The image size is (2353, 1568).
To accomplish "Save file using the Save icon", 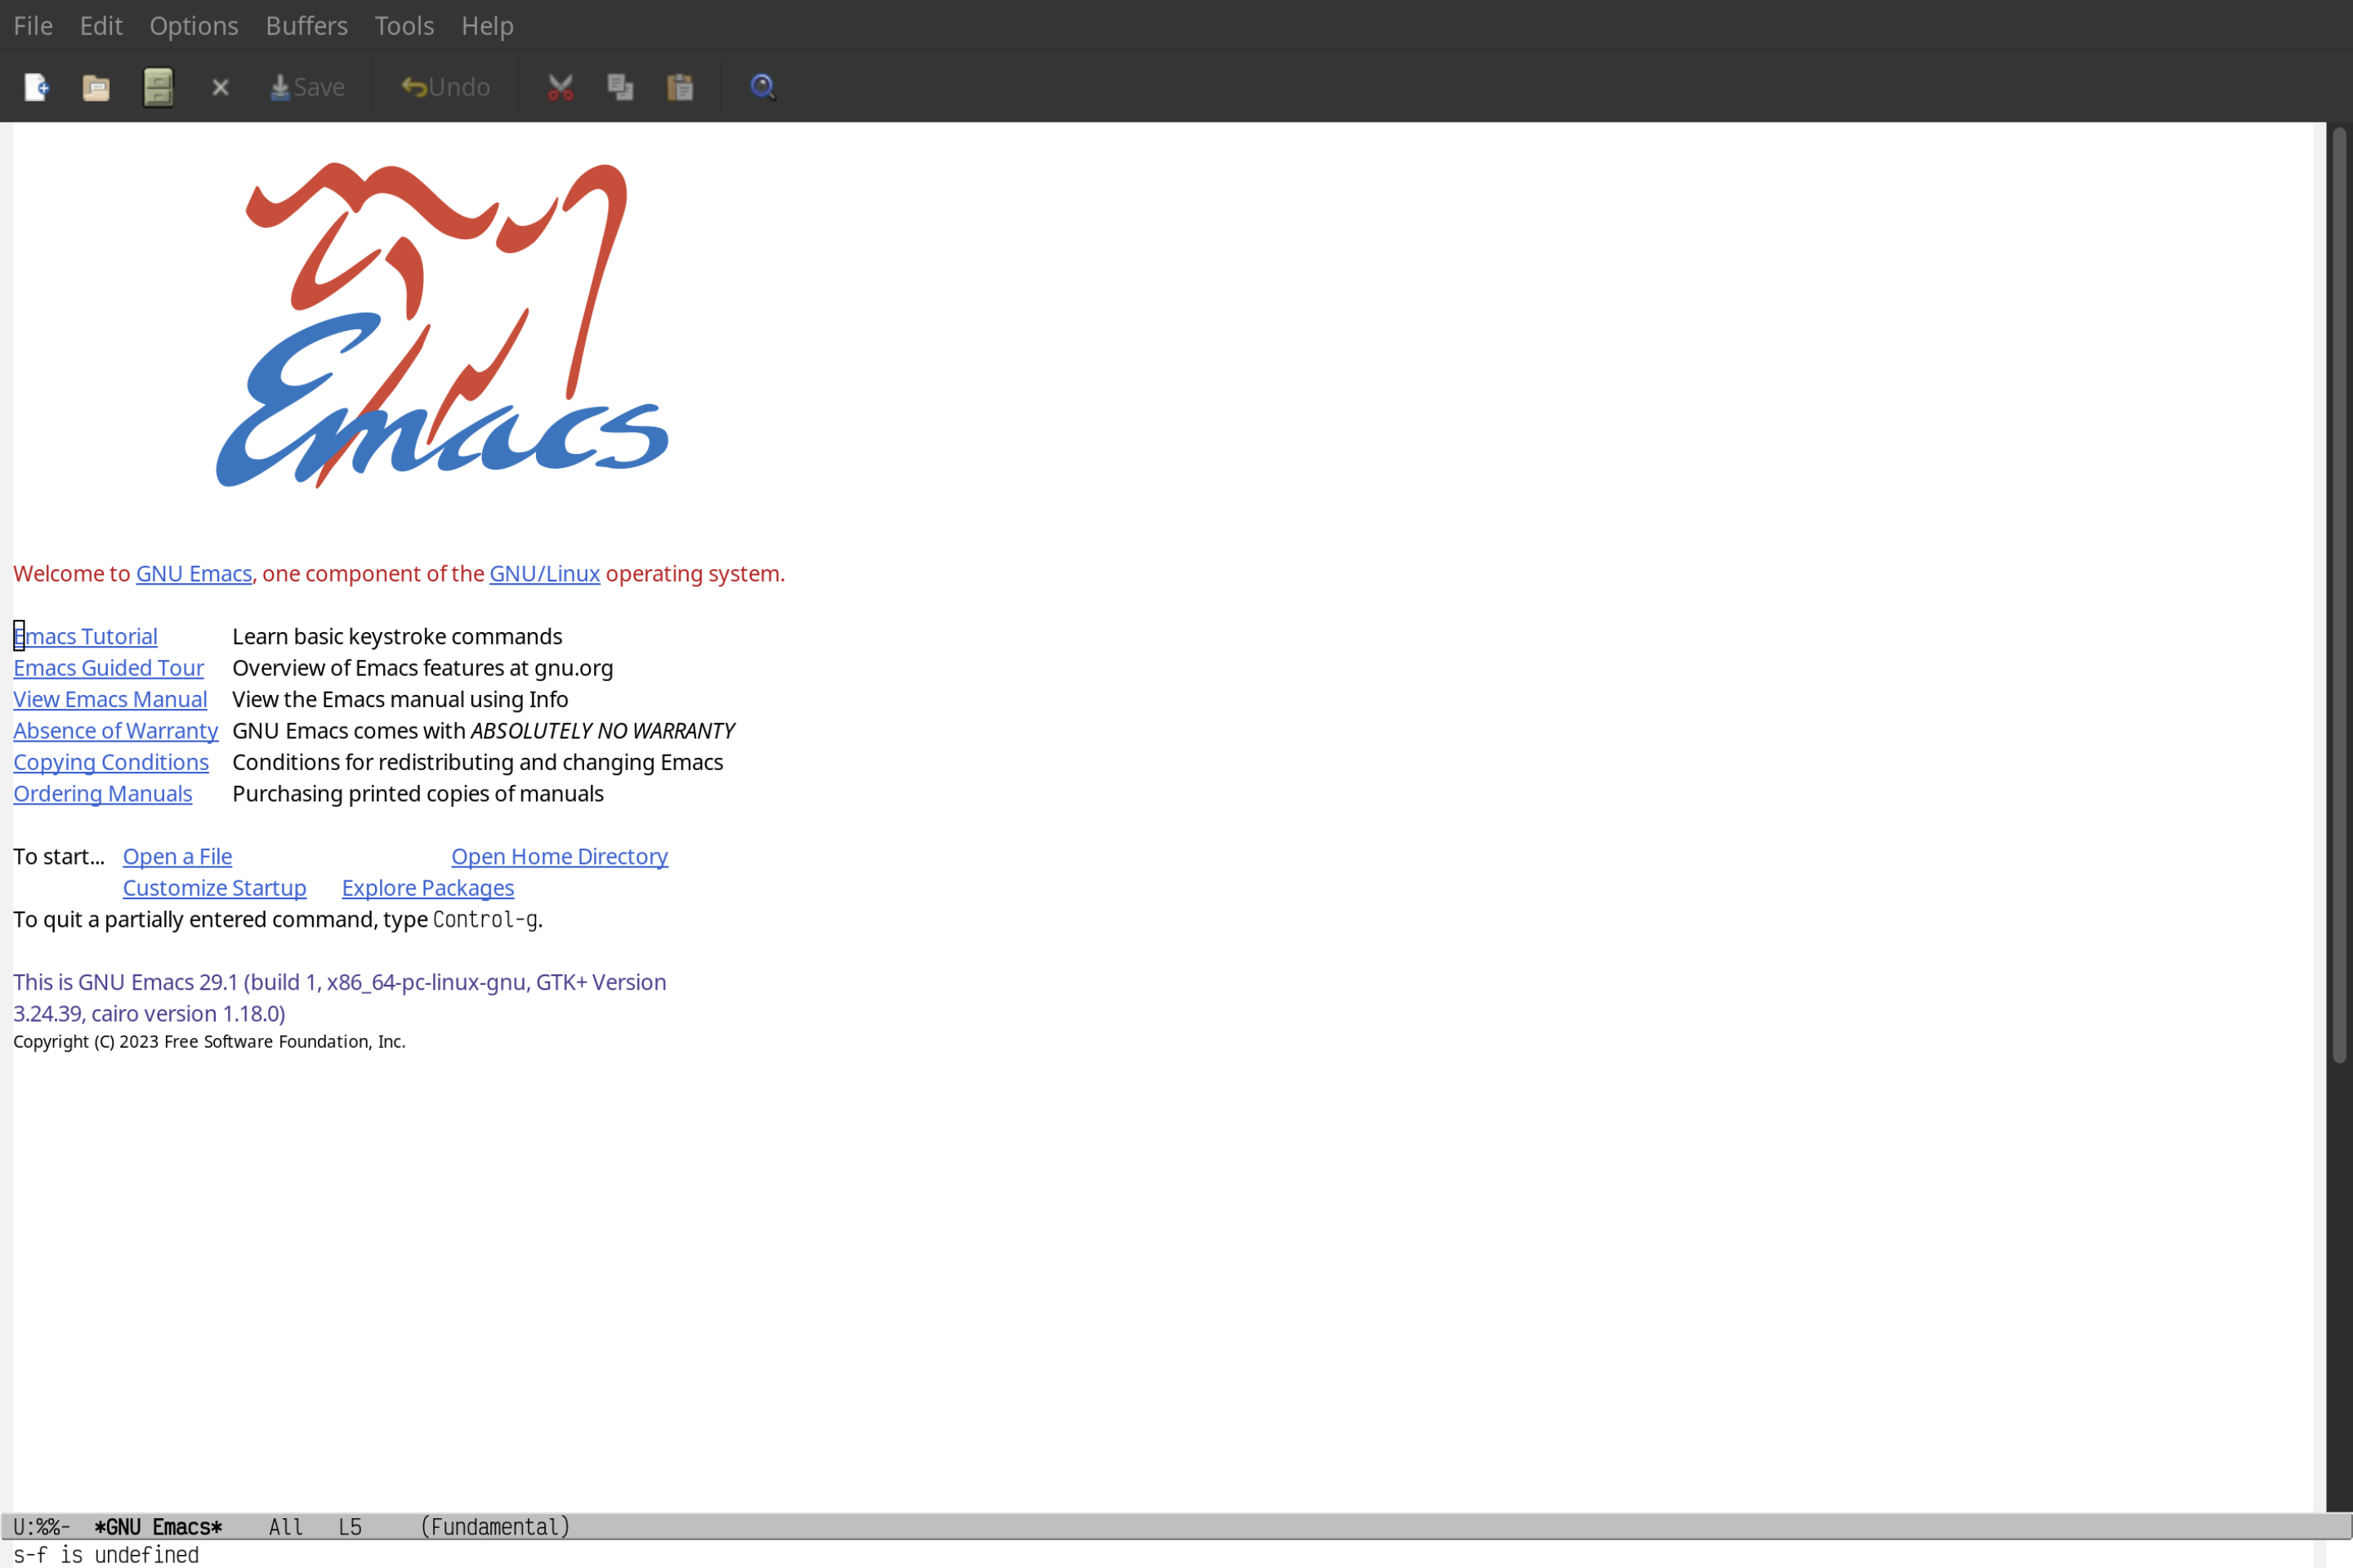I will tap(306, 86).
